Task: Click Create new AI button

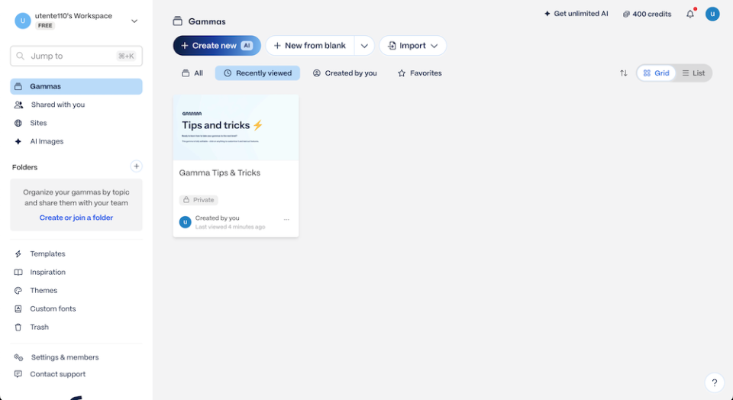Action: [217, 46]
